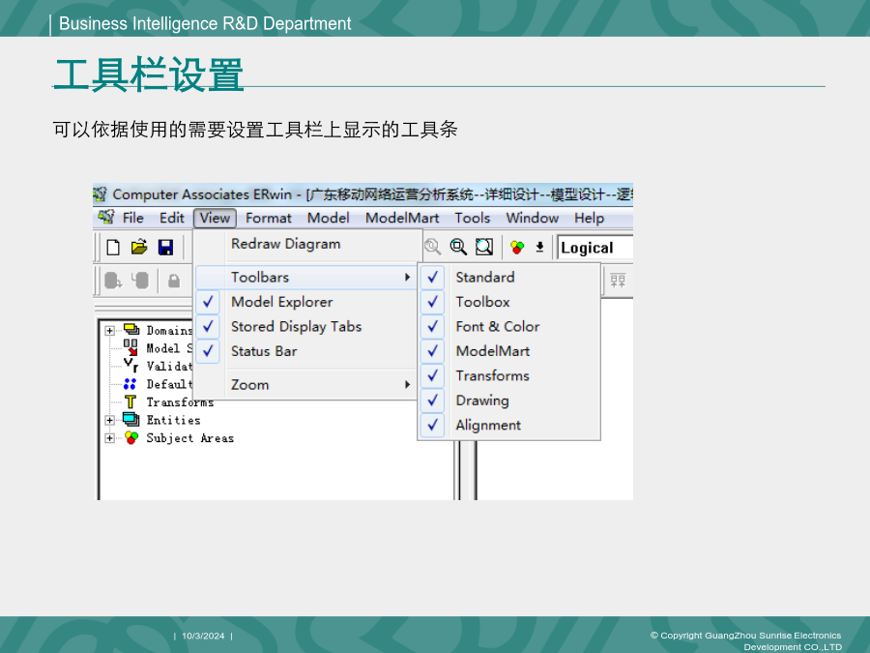Click the yellow T Transforms icon
Viewport: 870px width, 653px height.
pyautogui.click(x=130, y=401)
